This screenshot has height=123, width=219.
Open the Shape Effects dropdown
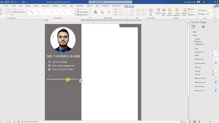tap(83, 15)
